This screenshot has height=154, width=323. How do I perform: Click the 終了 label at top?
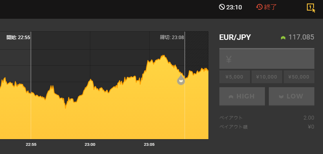click(x=270, y=7)
